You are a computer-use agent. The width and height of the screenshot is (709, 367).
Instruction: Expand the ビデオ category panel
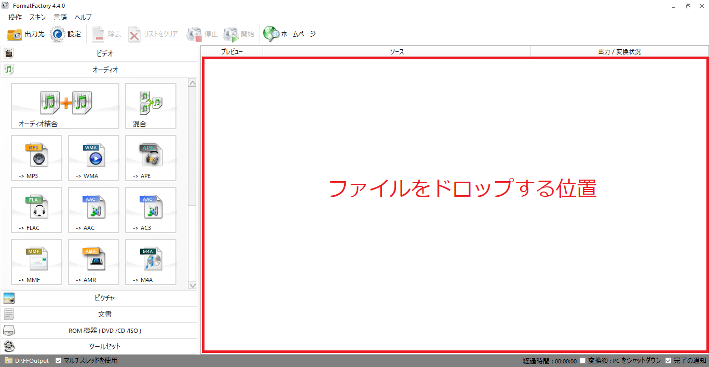click(x=99, y=53)
